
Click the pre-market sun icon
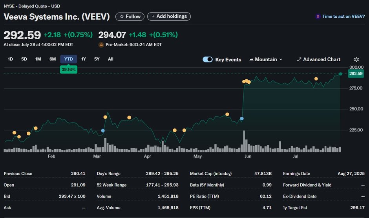(x=101, y=44)
